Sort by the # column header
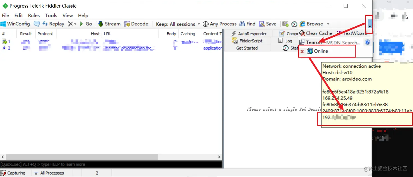Screen dimensions: 413x177 pos(8,34)
